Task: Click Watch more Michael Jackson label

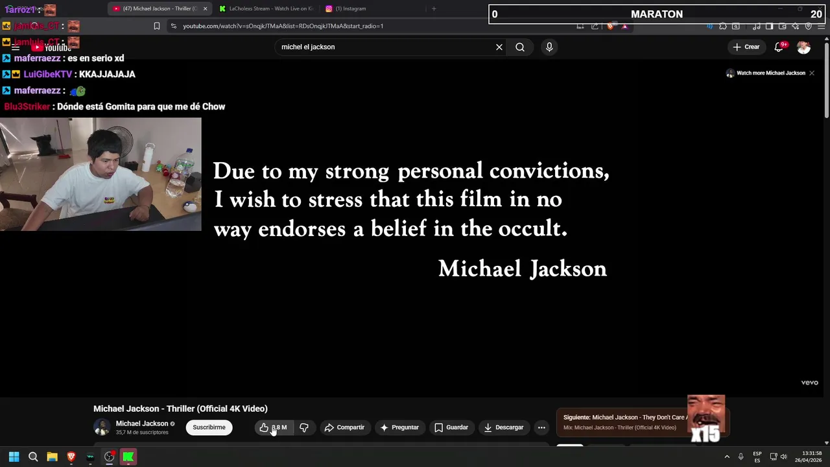Action: tap(771, 73)
